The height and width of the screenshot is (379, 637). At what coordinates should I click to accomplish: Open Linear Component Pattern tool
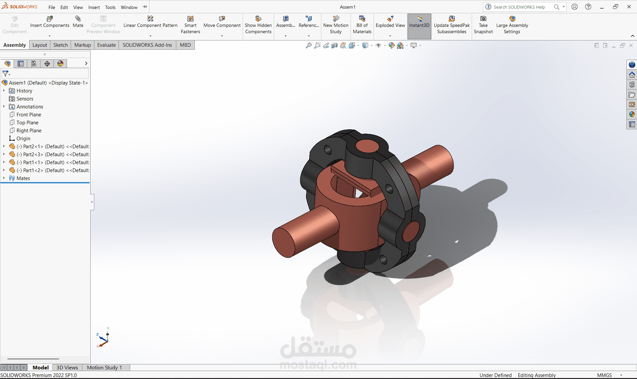click(150, 22)
